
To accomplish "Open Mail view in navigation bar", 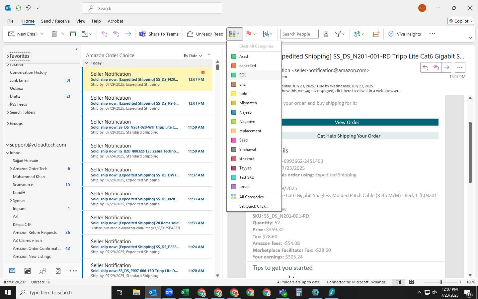I will coord(12,271).
